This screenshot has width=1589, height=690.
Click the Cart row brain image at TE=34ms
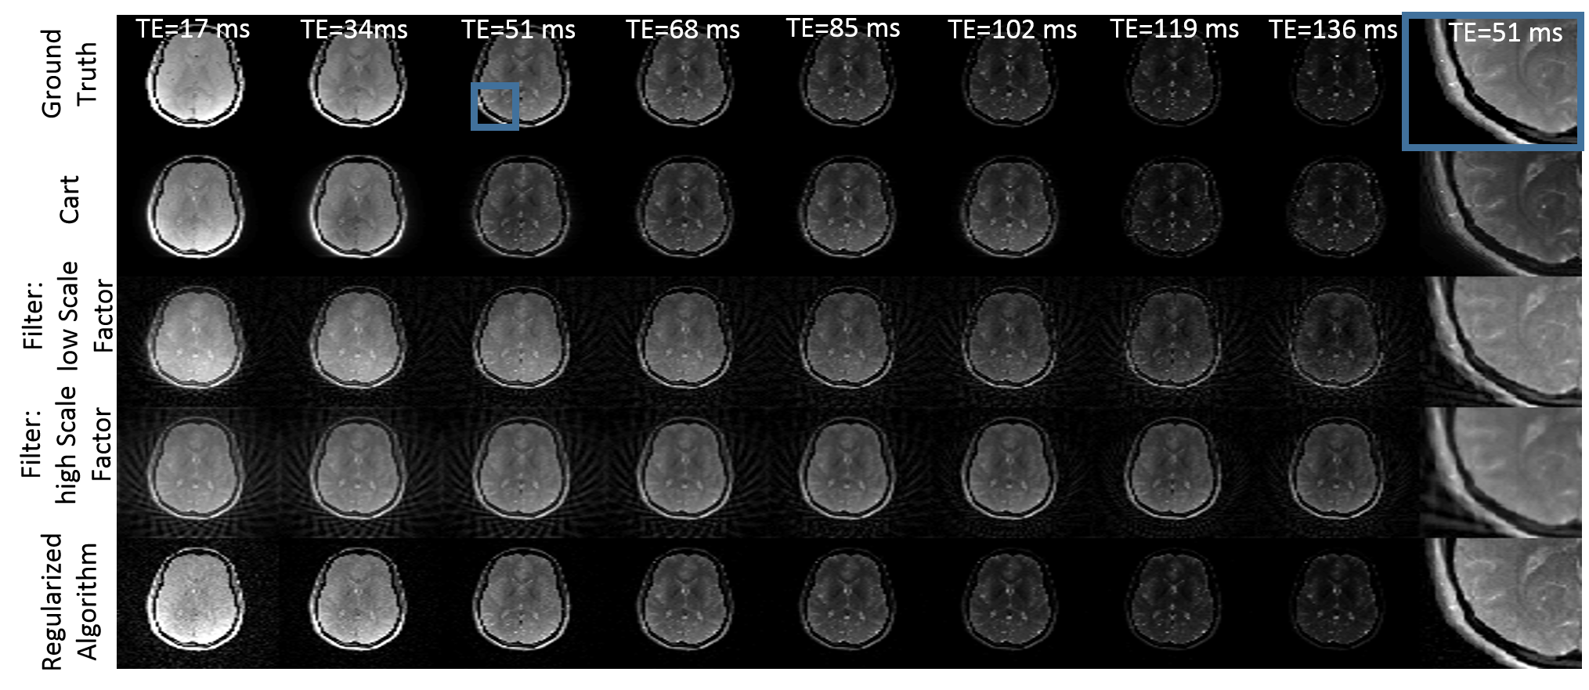tap(358, 207)
